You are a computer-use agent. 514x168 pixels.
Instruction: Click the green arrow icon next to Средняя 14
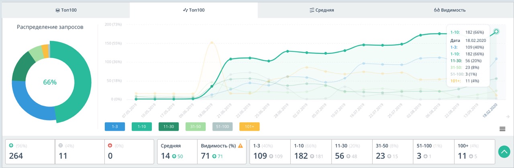click(x=174, y=156)
